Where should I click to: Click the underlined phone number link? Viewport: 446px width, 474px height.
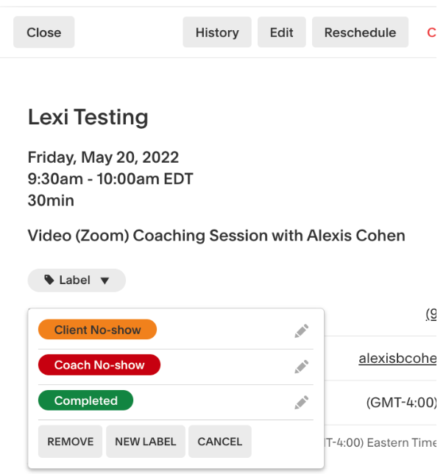(x=431, y=314)
